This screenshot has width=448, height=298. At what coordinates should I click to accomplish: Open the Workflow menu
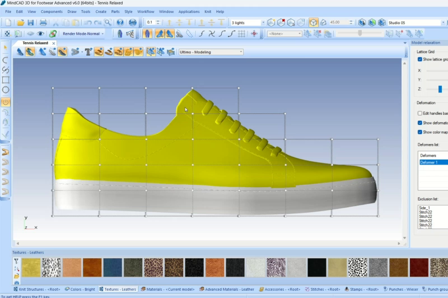coord(146,12)
